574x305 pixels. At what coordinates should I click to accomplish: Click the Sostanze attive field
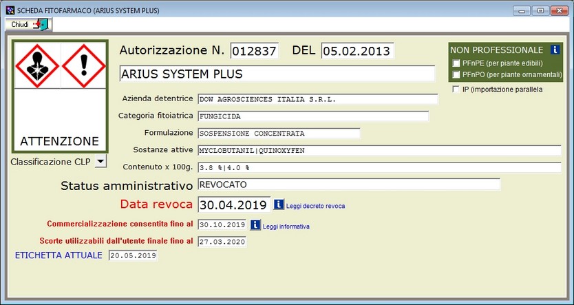pyautogui.click(x=379, y=151)
